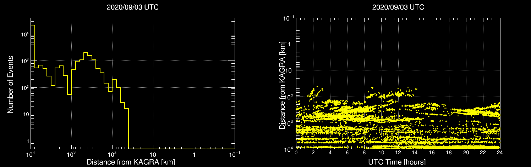Click the 10^2 tick on histogram x-axis
Viewport: 531px width, 167px height.
[112, 155]
